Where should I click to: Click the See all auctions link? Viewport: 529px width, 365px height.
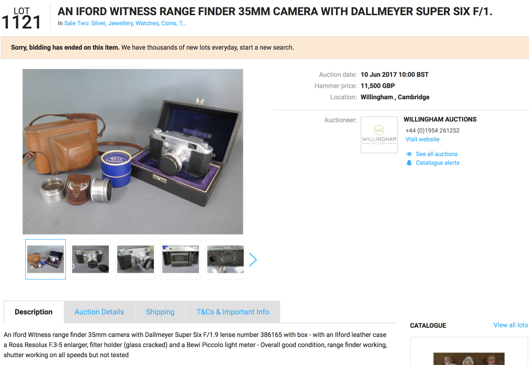click(437, 154)
